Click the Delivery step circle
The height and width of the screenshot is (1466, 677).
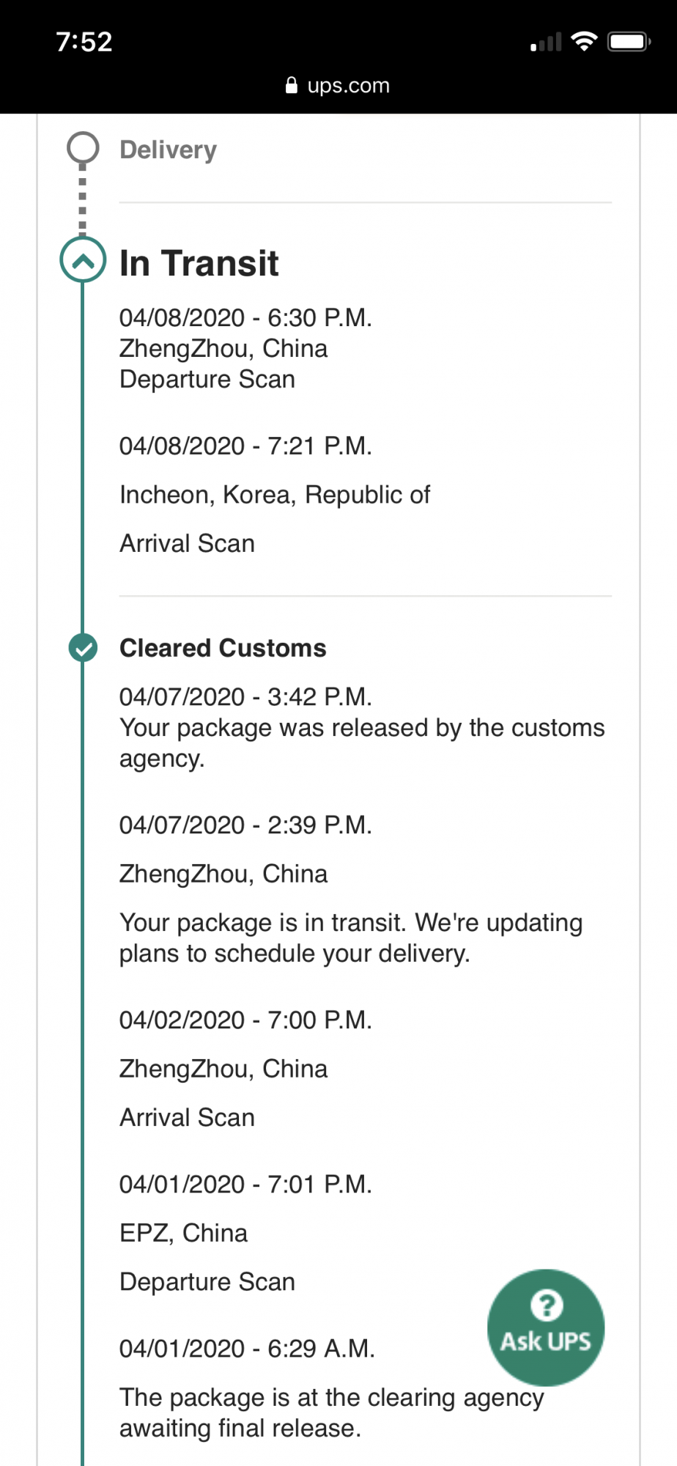coord(83,148)
